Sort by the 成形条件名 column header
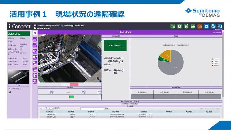 [50, 112]
